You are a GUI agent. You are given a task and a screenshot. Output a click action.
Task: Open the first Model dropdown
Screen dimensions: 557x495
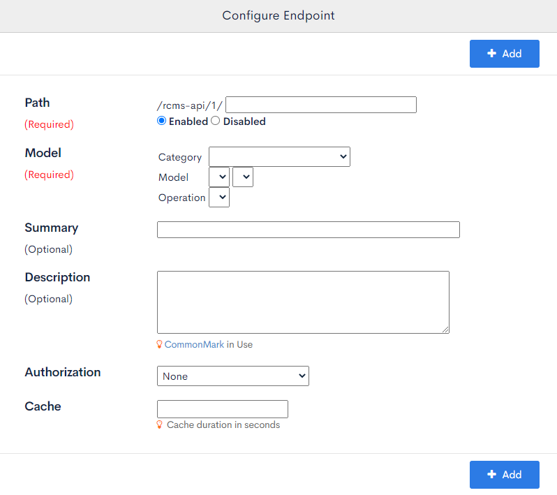219,177
